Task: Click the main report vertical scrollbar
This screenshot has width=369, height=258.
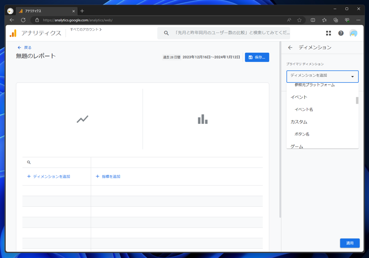Action: [x=280, y=129]
